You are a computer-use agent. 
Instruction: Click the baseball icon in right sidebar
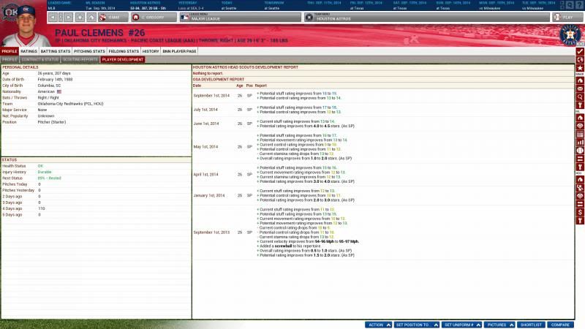pos(580,151)
